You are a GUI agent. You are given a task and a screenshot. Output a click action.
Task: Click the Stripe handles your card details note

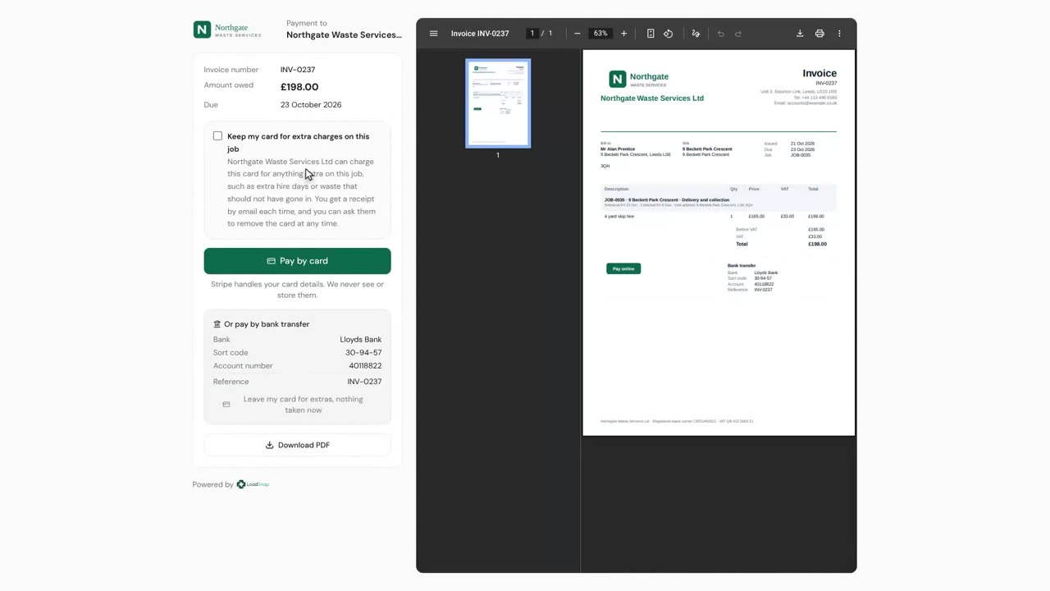coord(297,290)
